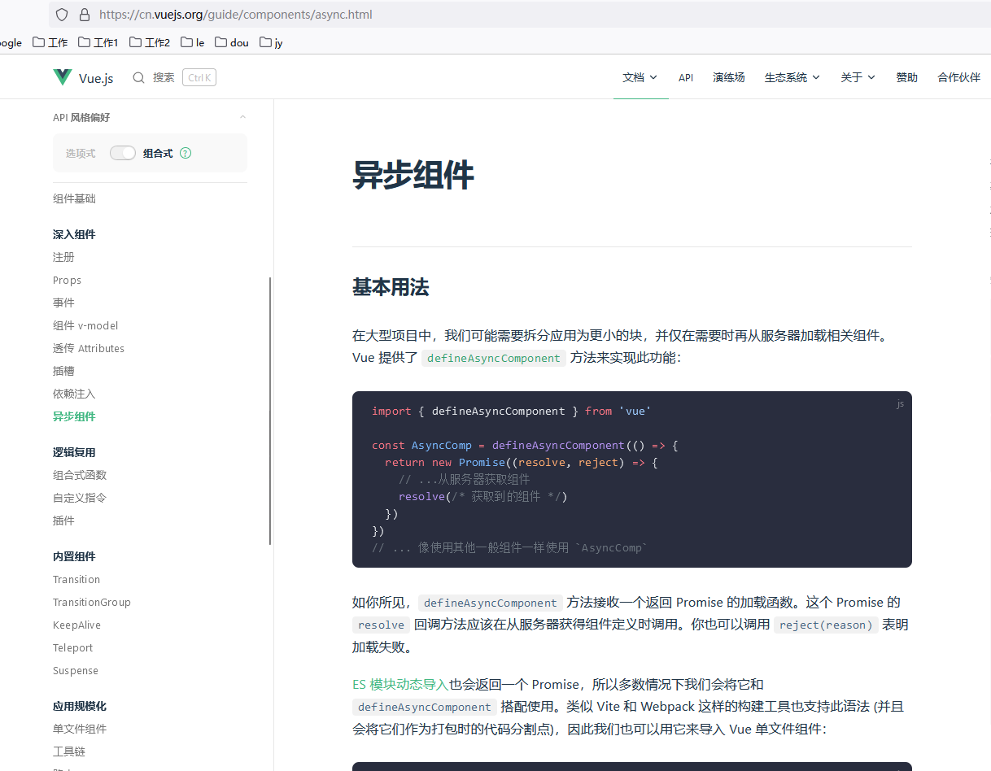The image size is (991, 771).
Task: Click the 选项式 label
Action: tap(81, 153)
